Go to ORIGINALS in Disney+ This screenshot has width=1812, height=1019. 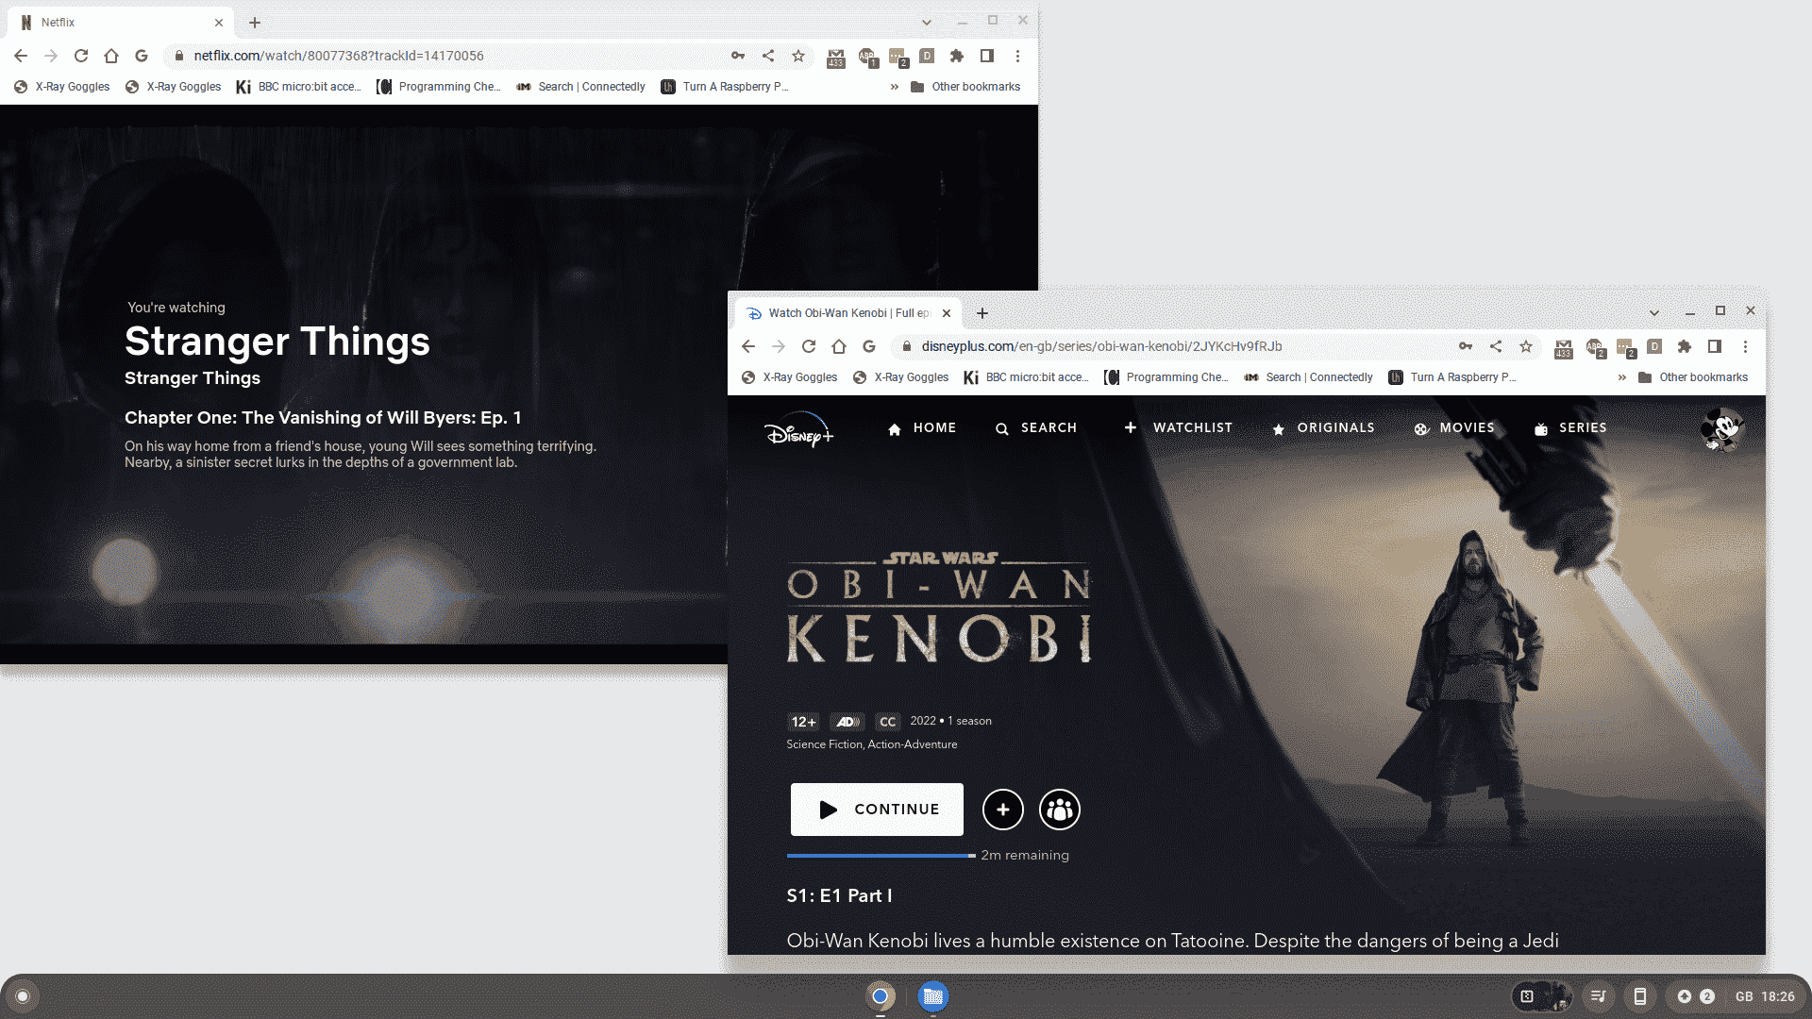[1323, 428]
